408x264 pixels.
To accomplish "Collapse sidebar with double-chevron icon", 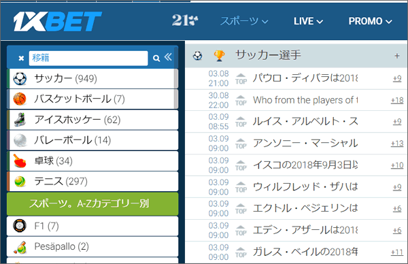I will click(x=168, y=57).
